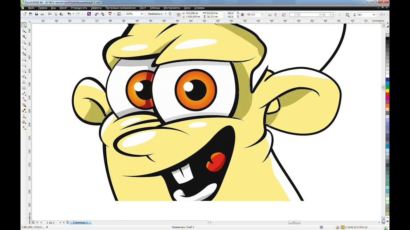Click the Paste icon
The image size is (410, 230).
pos(61,14)
